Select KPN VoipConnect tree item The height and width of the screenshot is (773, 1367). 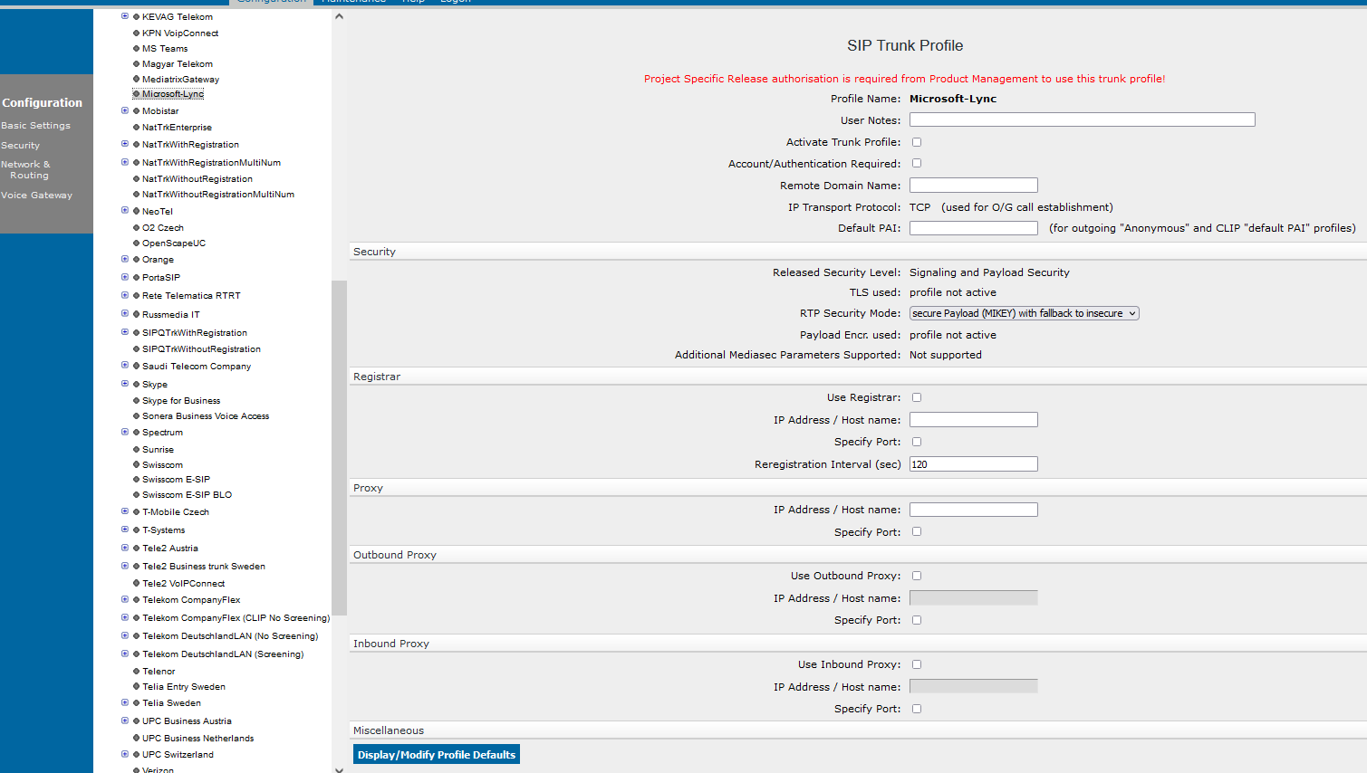coord(180,33)
